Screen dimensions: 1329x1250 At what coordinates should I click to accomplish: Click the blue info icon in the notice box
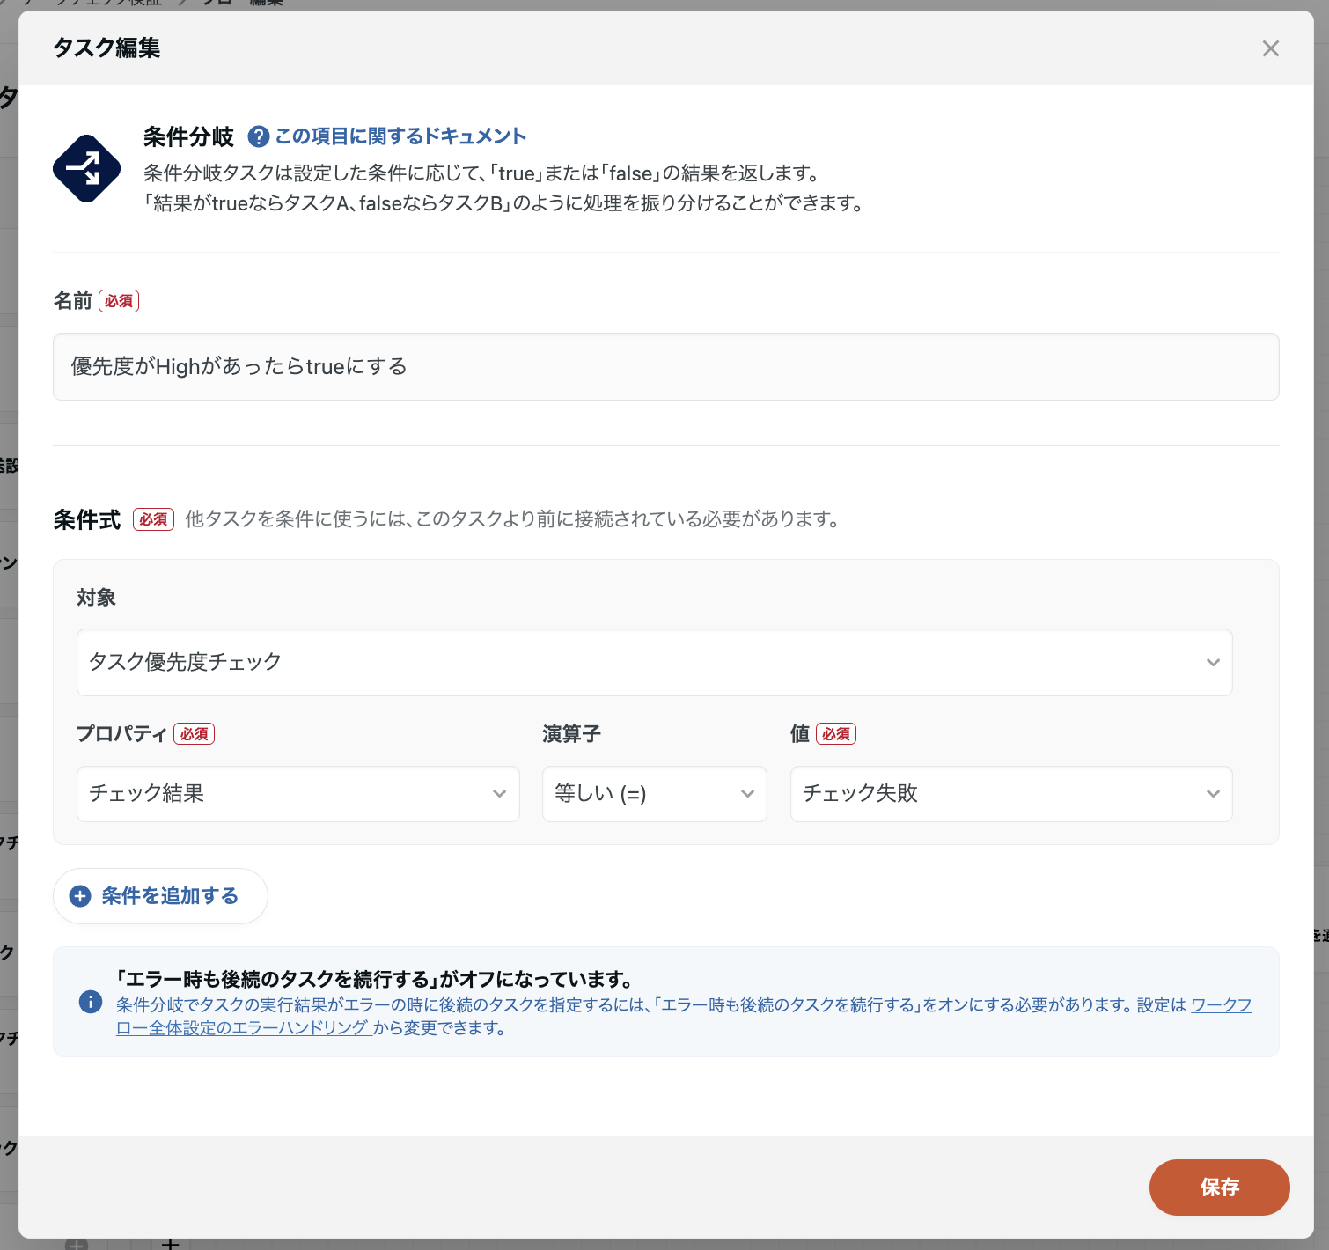point(89,1002)
